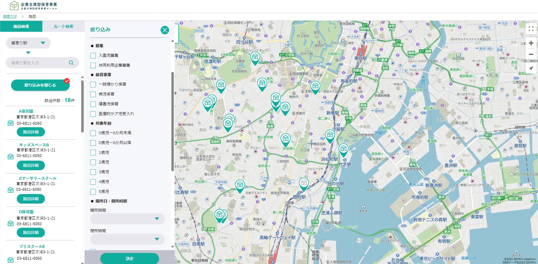Select nursery marker near 汐留駅
The height and width of the screenshot is (264, 538).
(x=330, y=136)
